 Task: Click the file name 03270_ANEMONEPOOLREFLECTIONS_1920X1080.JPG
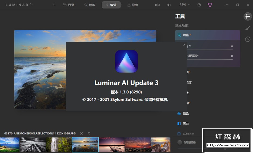(40, 133)
